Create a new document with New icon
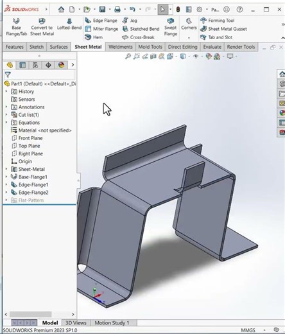This screenshot has width=285, height=334. point(72,10)
